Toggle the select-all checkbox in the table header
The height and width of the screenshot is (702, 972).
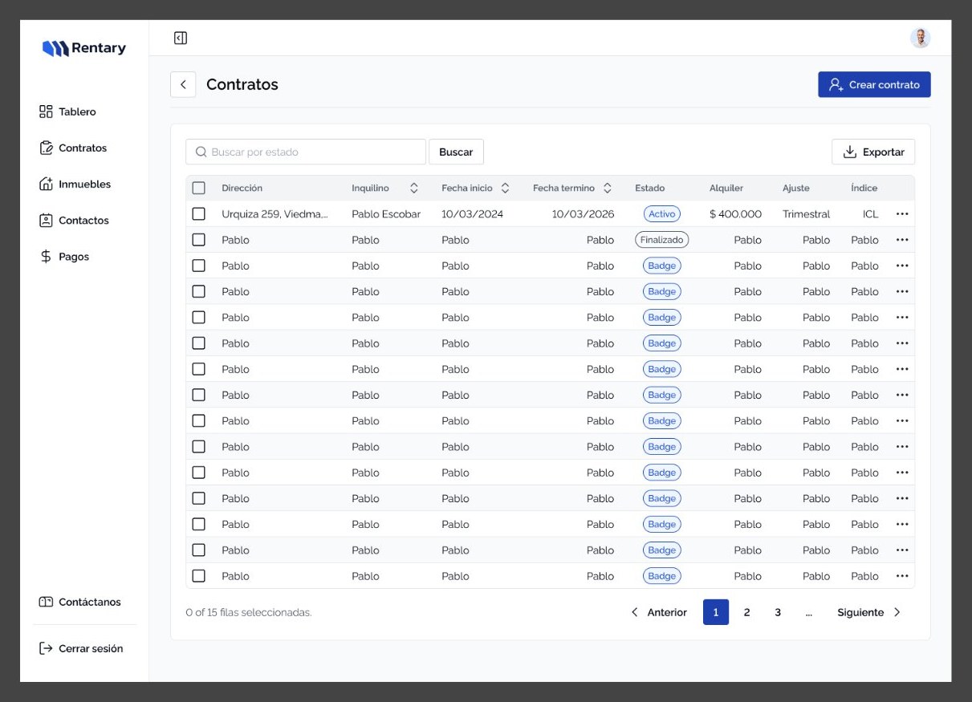(199, 189)
